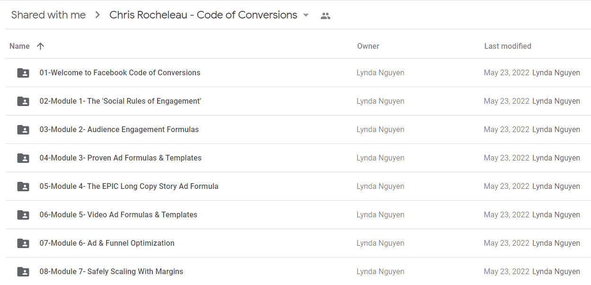Expand the folder name dropdown arrow
591x285 pixels.
point(306,16)
